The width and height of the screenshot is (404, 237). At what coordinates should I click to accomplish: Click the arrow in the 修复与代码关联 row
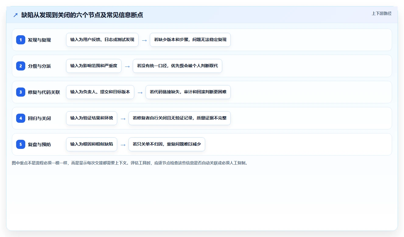(x=140, y=92)
